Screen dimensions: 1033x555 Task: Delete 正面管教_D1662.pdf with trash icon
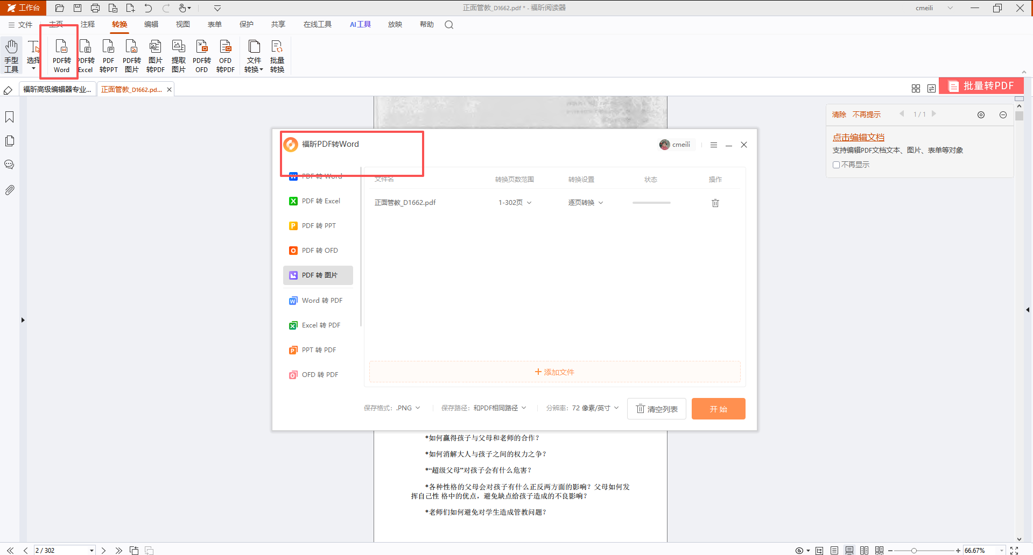(x=715, y=203)
